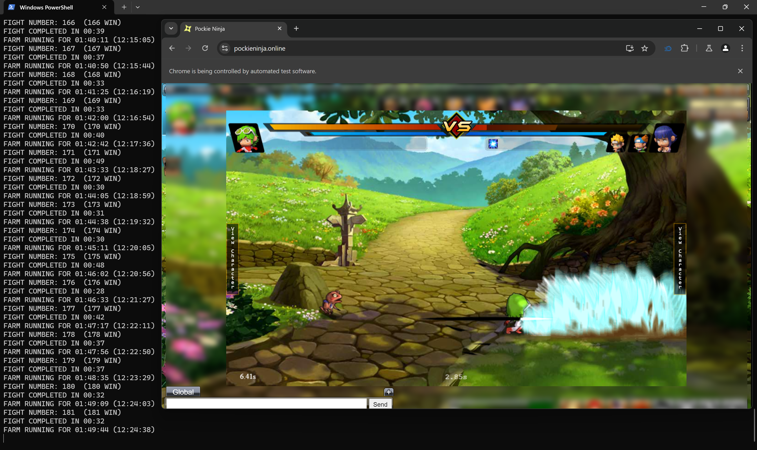Screen dimensions: 757x450
Task: Focus the chat message input field
Action: tap(266, 404)
